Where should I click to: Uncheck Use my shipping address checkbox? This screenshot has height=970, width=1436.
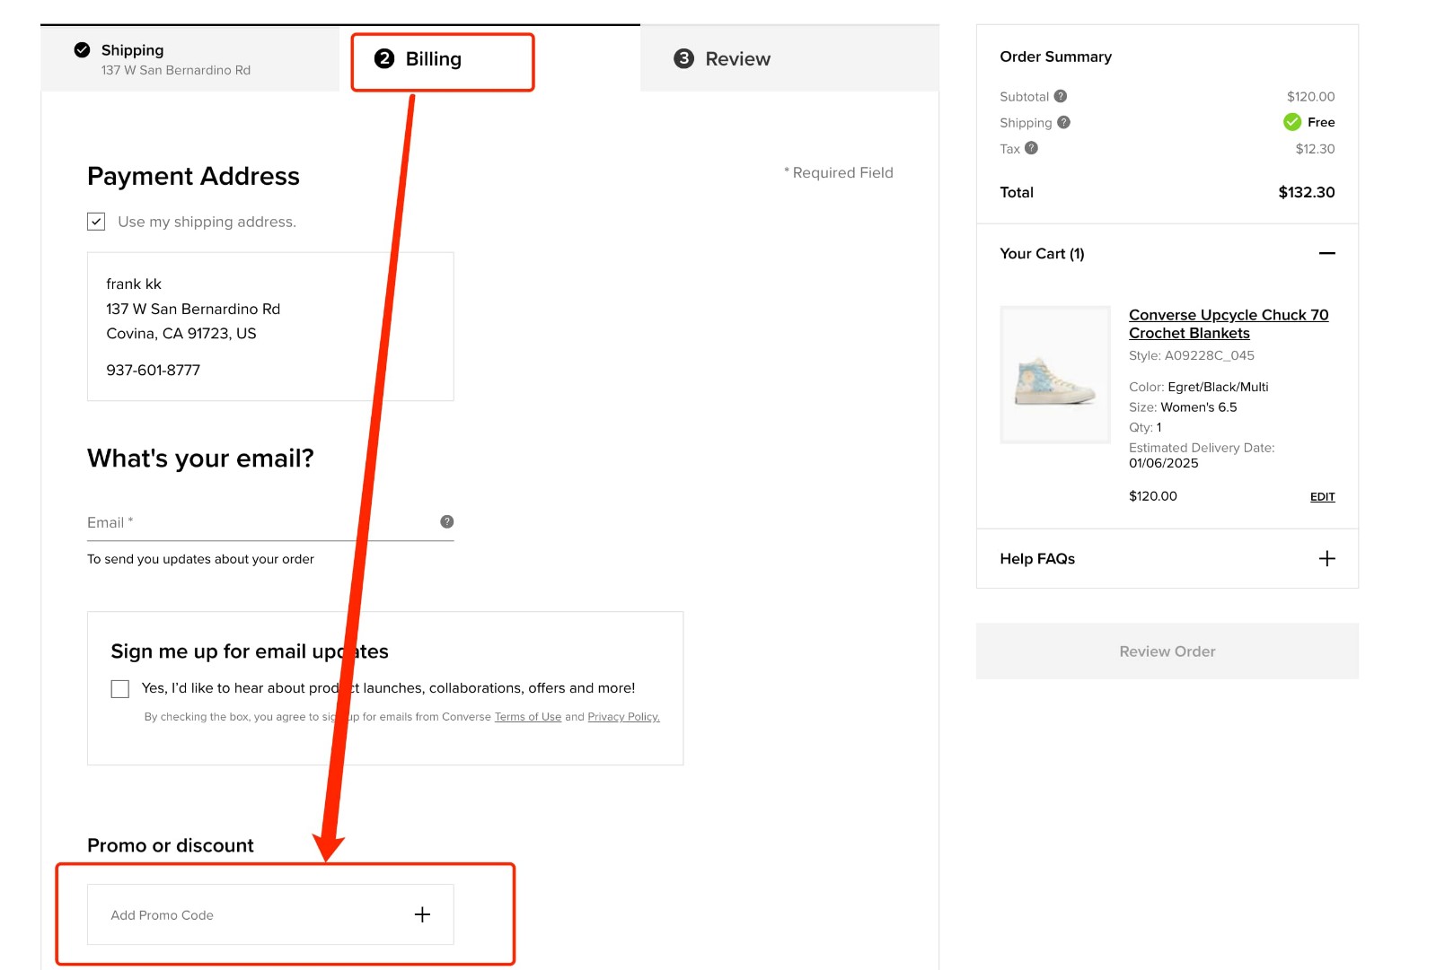point(96,222)
